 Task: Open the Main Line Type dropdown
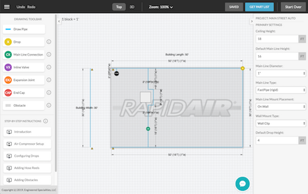(x=281, y=90)
